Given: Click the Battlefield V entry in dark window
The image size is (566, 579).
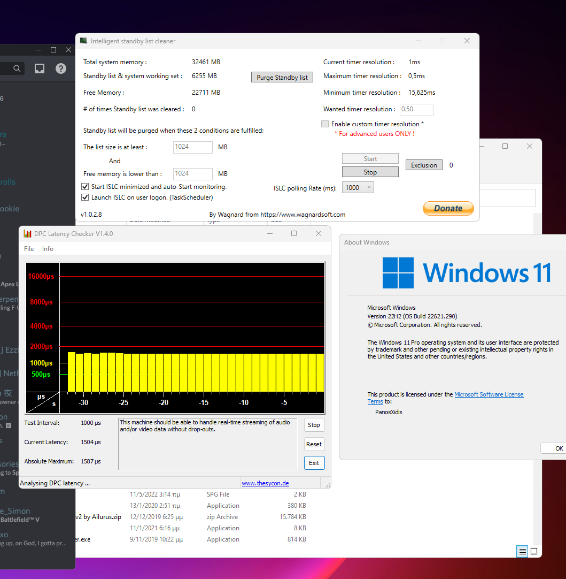Looking at the screenshot, I should coord(20,520).
